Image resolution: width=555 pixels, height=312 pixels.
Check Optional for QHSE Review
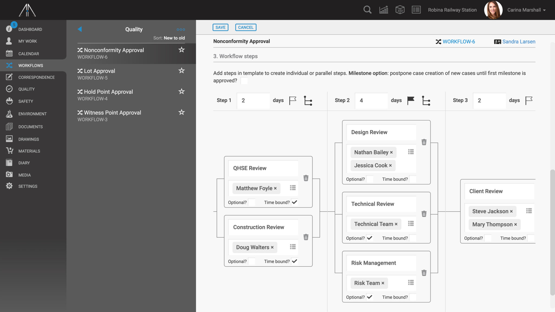[x=252, y=202]
